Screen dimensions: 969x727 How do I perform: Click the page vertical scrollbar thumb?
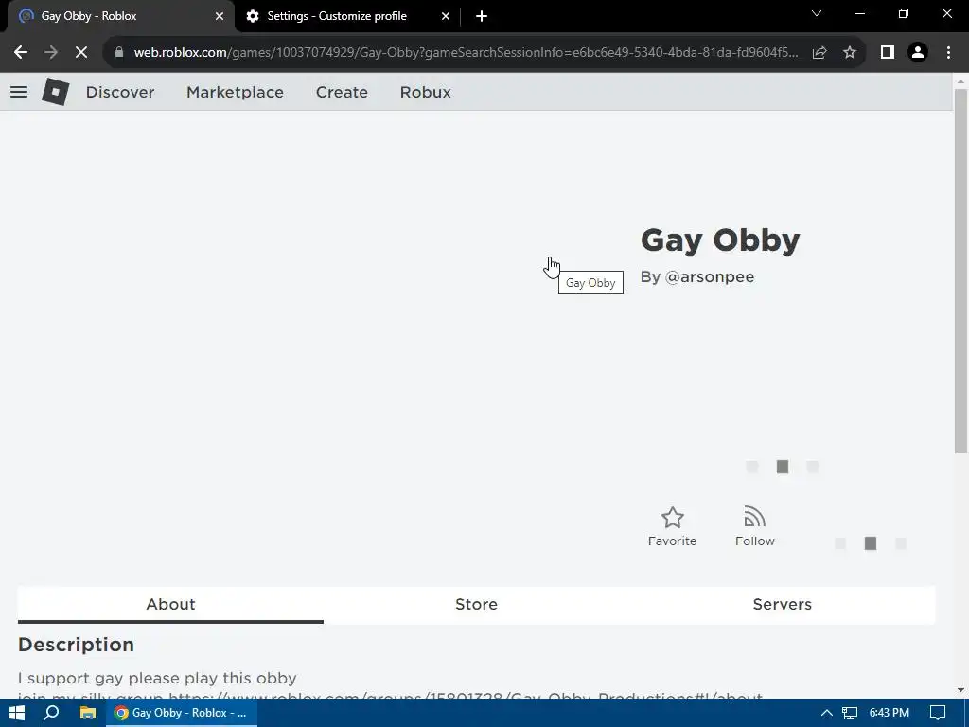[960, 271]
